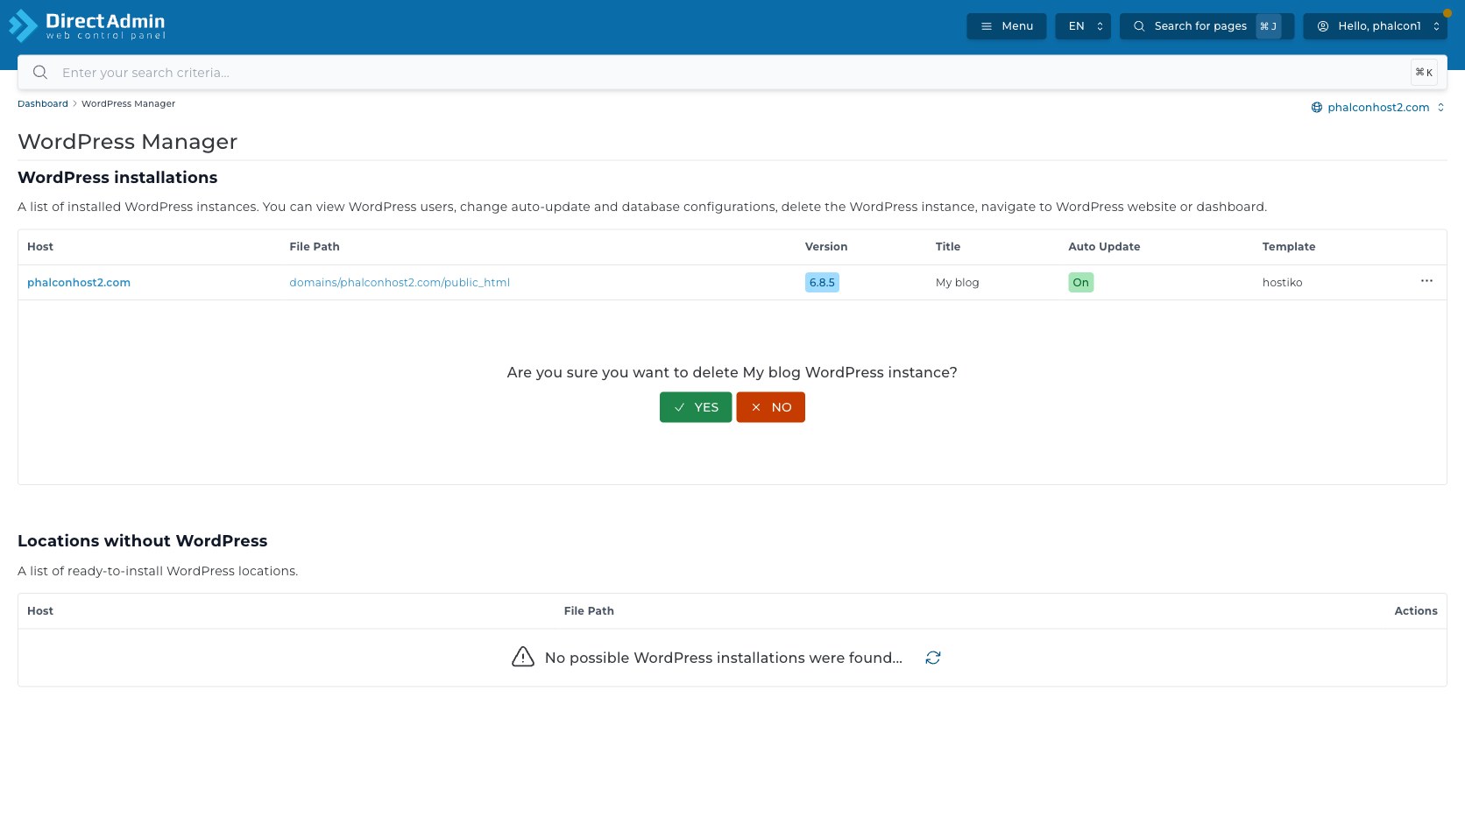Click the Version column header

click(x=826, y=247)
